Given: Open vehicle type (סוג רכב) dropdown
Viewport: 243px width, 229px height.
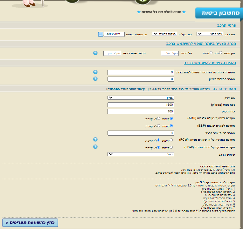Looking at the screenshot, I should coord(210,34).
